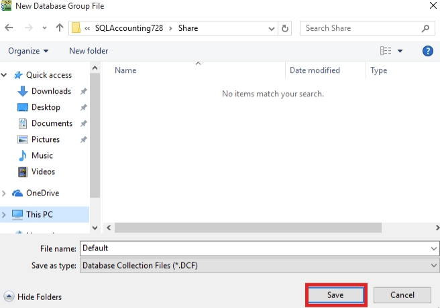The width and height of the screenshot is (440, 308).
Task: Open the view options dropdown arrow
Action: [x=400, y=51]
